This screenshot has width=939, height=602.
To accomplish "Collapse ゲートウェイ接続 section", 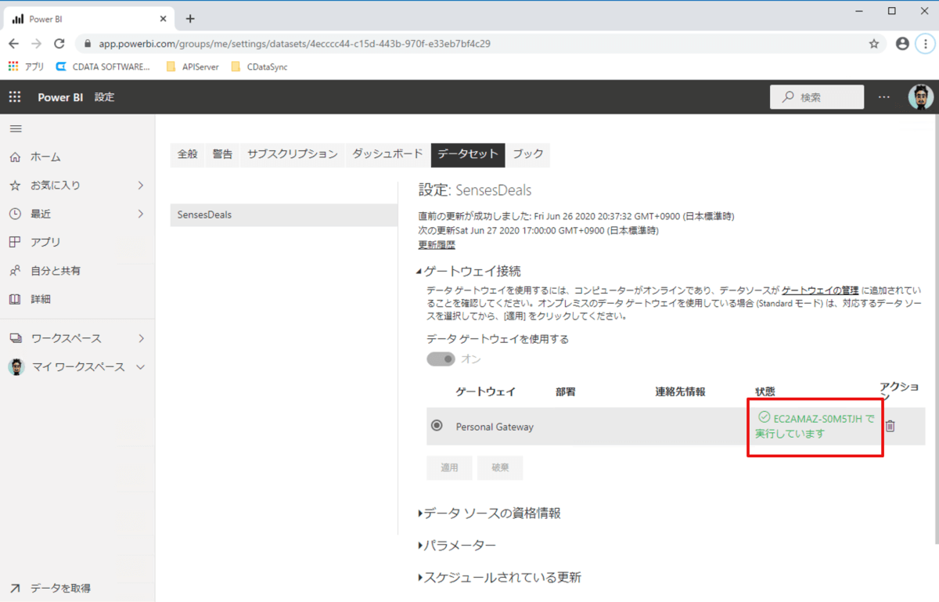I will pyautogui.click(x=469, y=271).
